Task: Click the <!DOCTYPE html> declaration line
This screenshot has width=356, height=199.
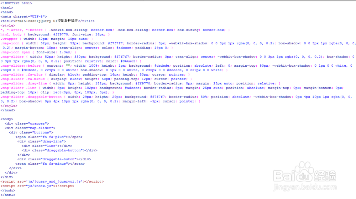Action: coord(16,3)
